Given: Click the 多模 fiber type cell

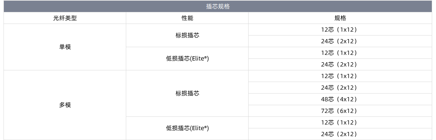Looking at the screenshot, I should pyautogui.click(x=65, y=105).
